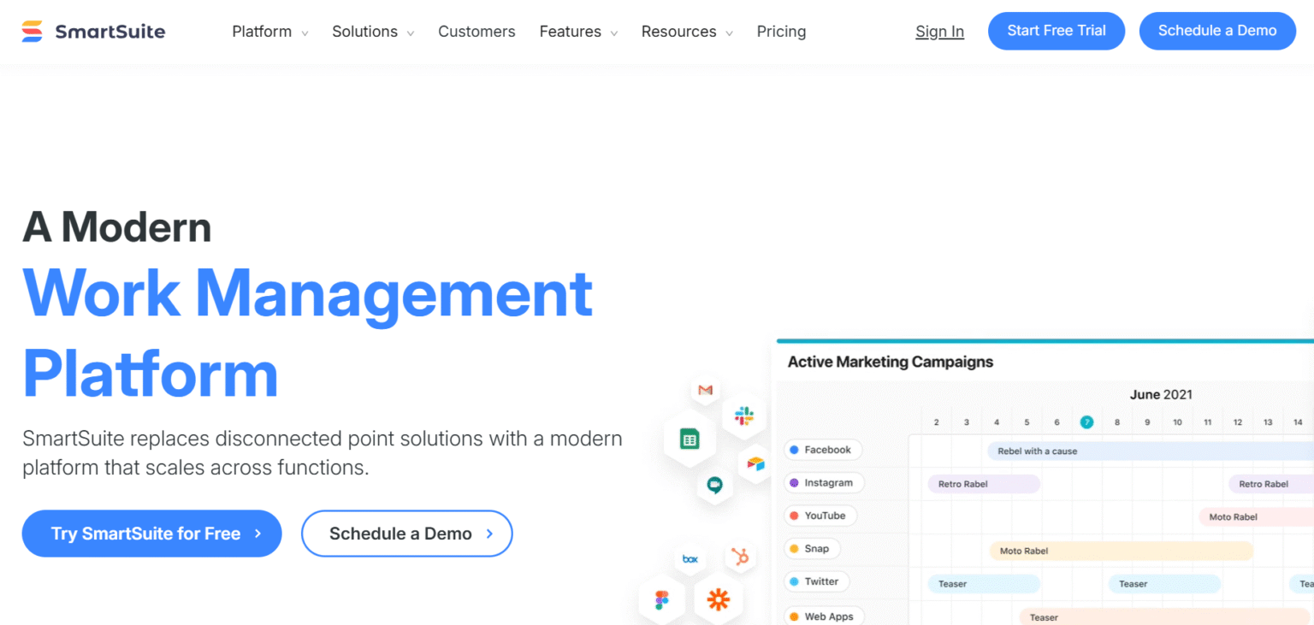Select the Instagram channel label

(x=824, y=483)
